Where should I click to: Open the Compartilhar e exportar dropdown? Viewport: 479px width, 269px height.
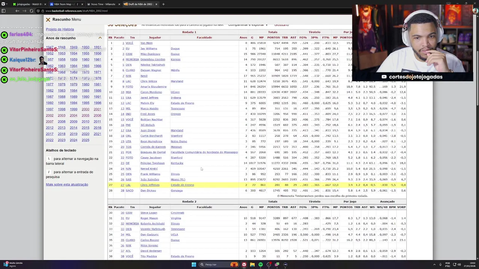coord(248,25)
